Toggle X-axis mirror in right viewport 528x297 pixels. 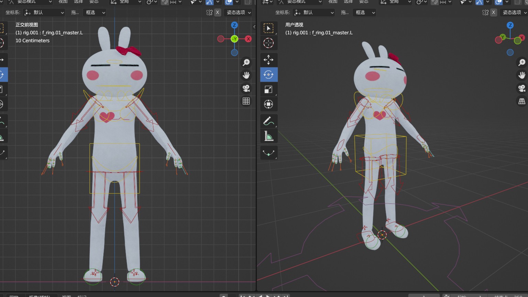493,12
